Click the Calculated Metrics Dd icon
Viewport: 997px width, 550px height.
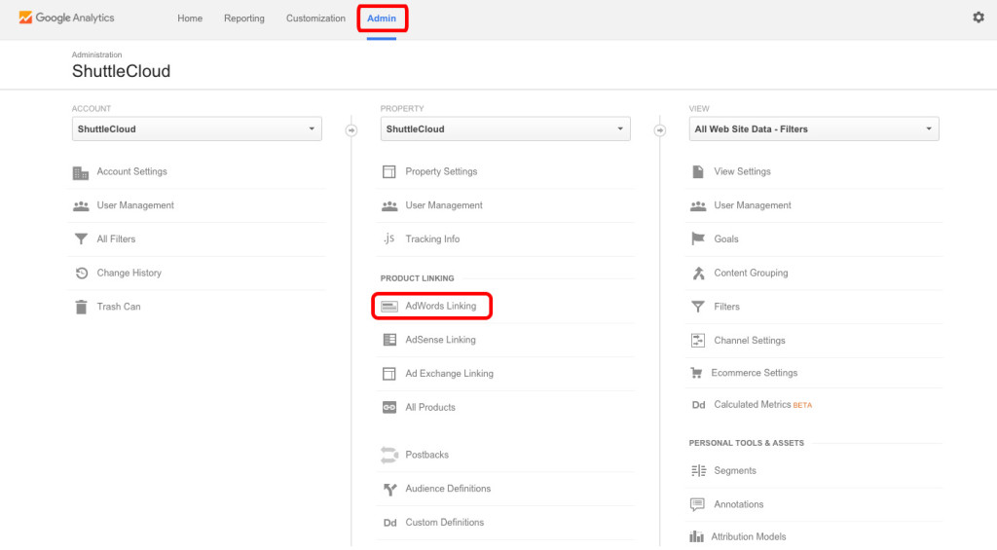coord(698,405)
